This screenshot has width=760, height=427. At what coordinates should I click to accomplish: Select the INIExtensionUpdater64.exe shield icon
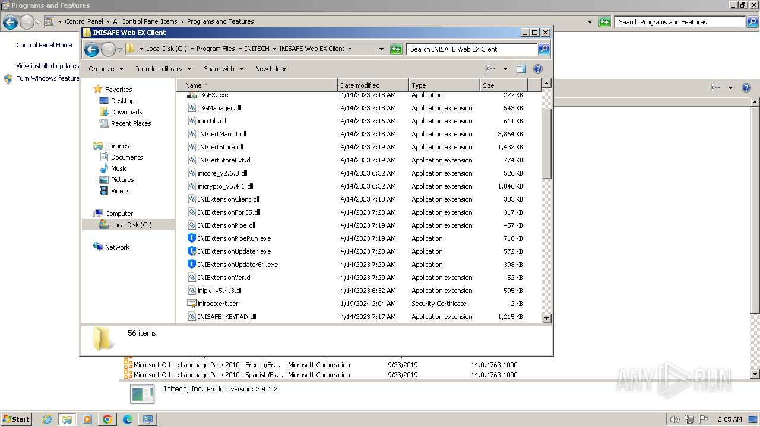click(192, 265)
